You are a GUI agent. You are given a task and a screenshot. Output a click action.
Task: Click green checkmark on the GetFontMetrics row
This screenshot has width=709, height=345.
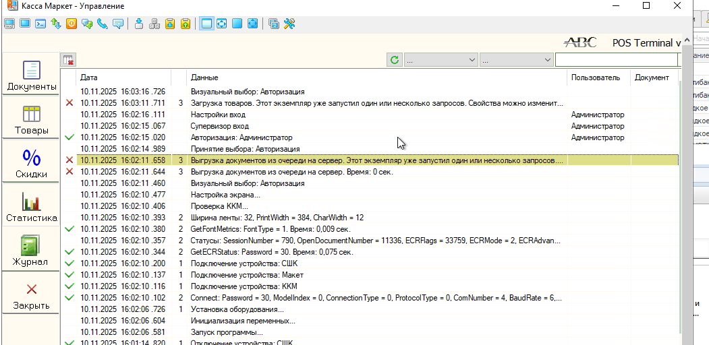69,229
